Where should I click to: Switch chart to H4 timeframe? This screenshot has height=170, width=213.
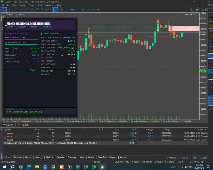tap(83, 10)
